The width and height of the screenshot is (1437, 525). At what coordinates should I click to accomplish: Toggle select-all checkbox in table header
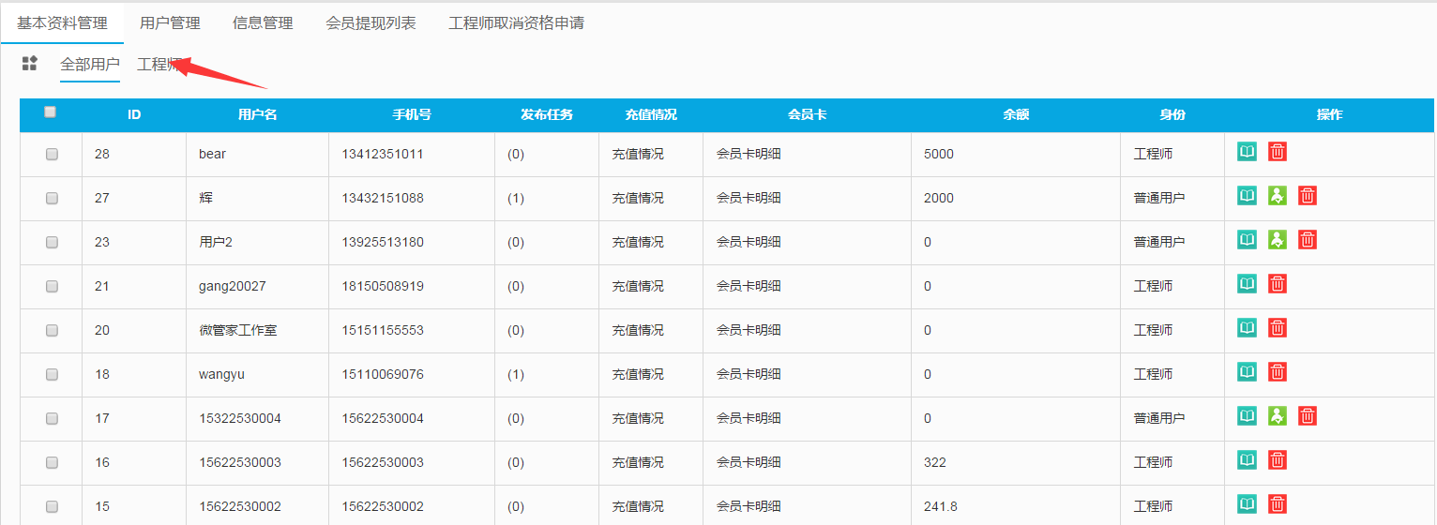click(51, 112)
